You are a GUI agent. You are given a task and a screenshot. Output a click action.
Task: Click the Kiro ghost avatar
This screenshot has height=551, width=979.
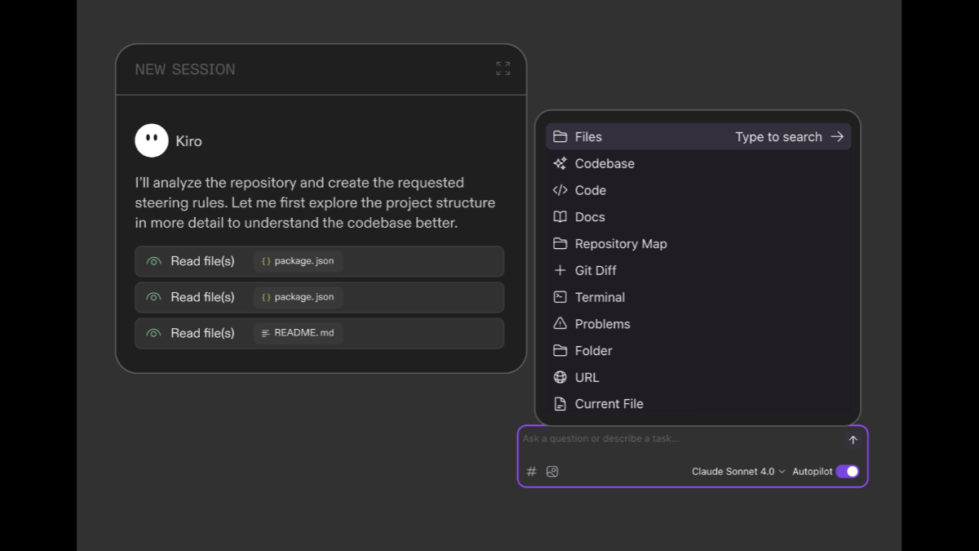click(x=152, y=140)
